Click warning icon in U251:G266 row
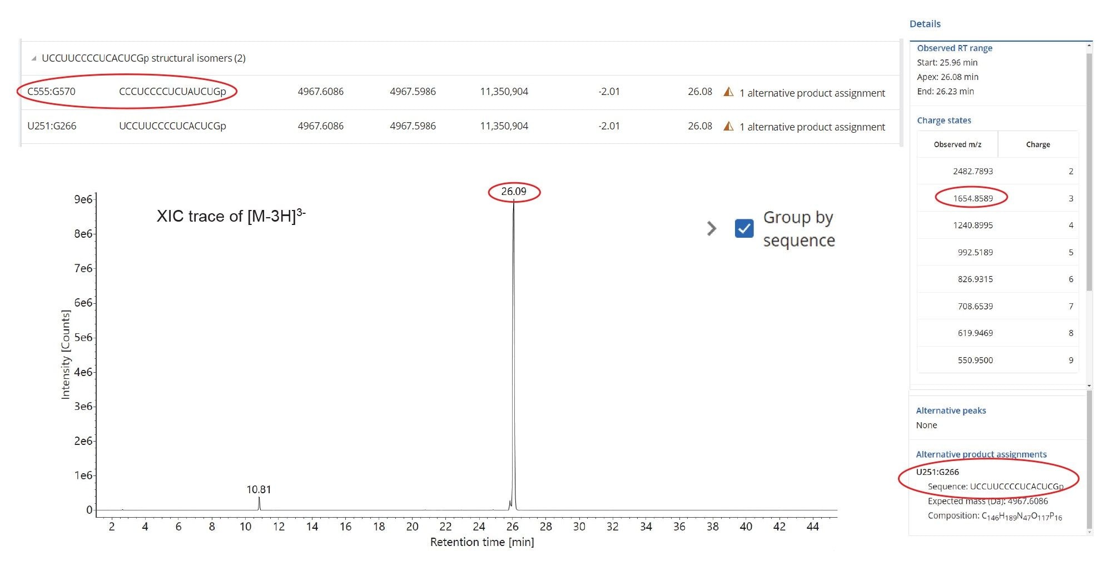Viewport: 1112px width, 571px height. (728, 126)
